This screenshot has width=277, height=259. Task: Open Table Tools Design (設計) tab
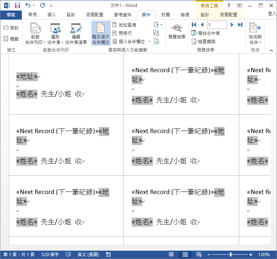click(x=205, y=15)
